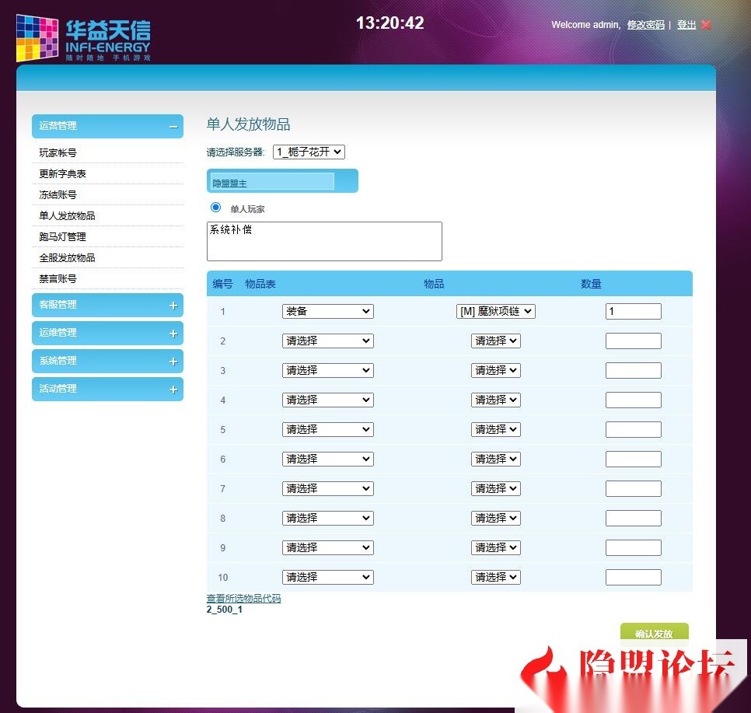Click the red X logout icon
The width and height of the screenshot is (751, 713).
pyautogui.click(x=706, y=24)
